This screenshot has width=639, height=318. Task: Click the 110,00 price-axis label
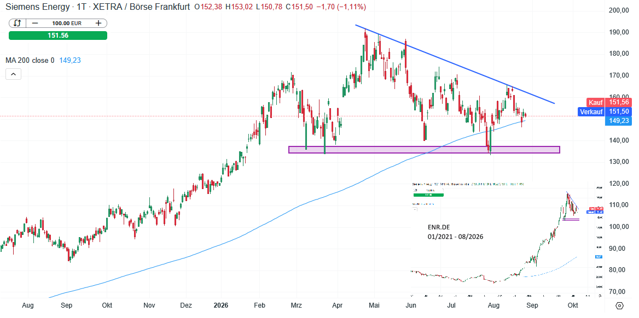point(618,205)
